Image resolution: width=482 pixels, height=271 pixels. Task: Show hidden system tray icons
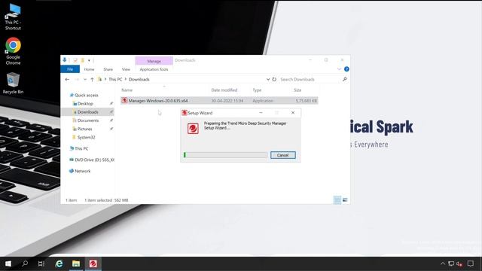(x=443, y=263)
